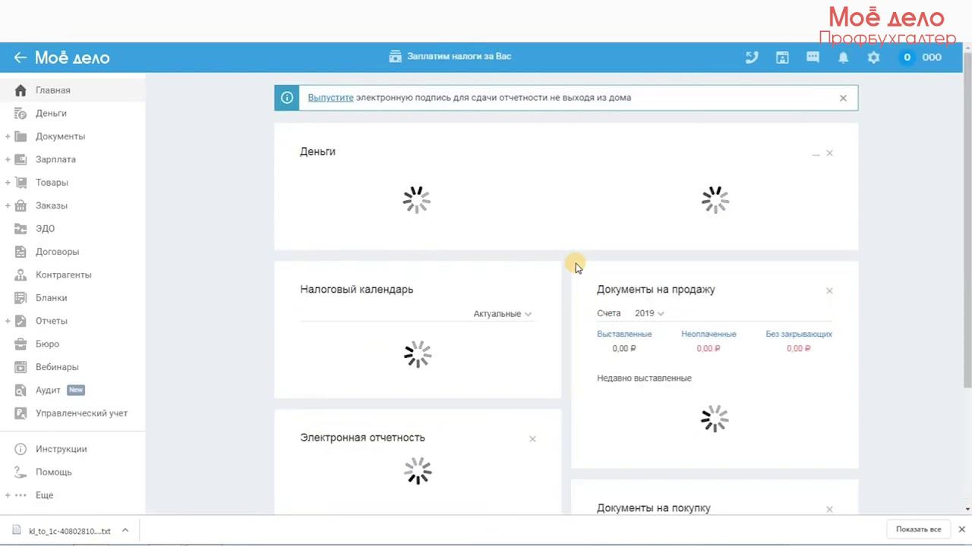Open the Товары menu item
The height and width of the screenshot is (546, 972).
73,183
